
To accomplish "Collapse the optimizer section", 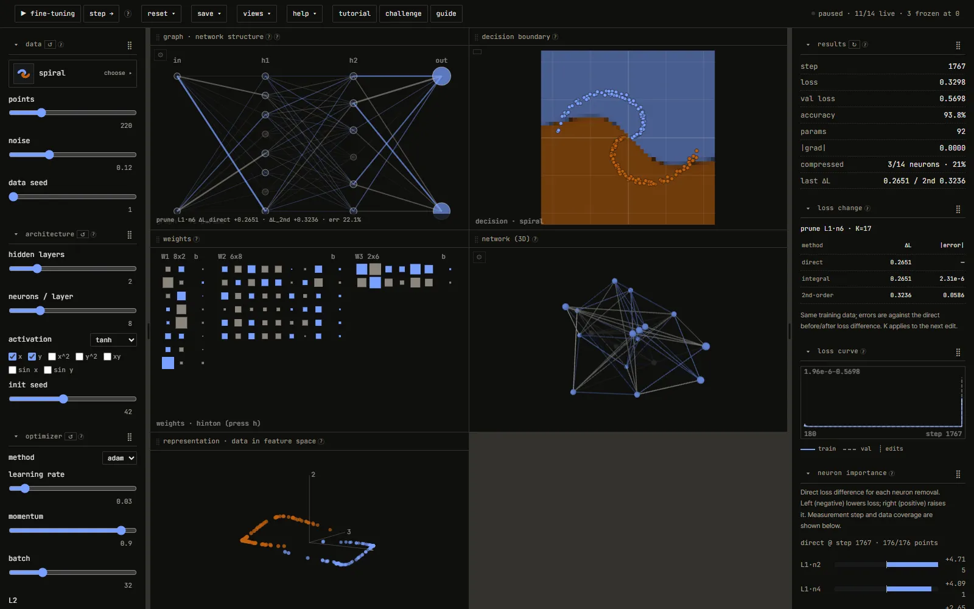I will [16, 437].
